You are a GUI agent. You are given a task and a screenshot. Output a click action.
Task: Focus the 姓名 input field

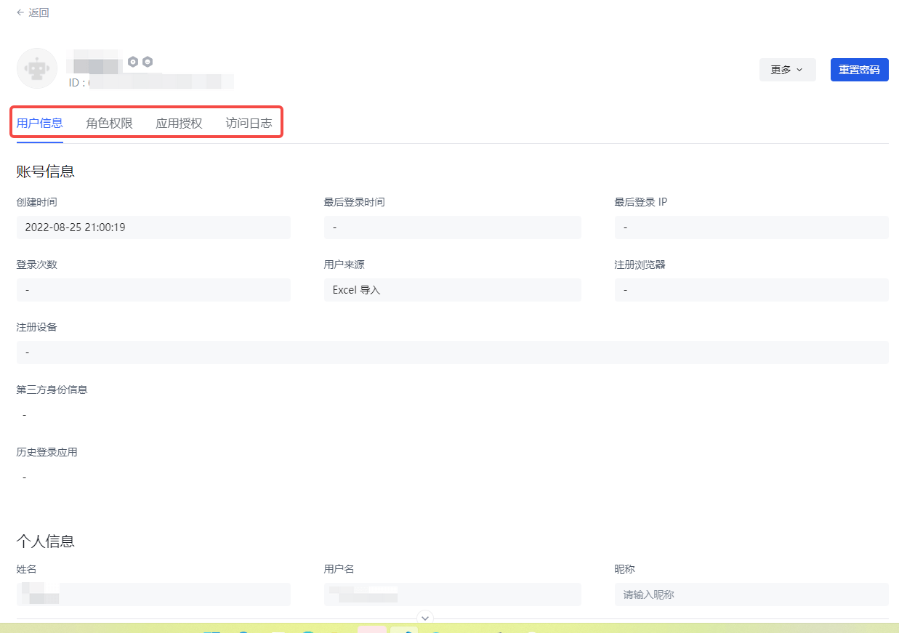point(153,594)
